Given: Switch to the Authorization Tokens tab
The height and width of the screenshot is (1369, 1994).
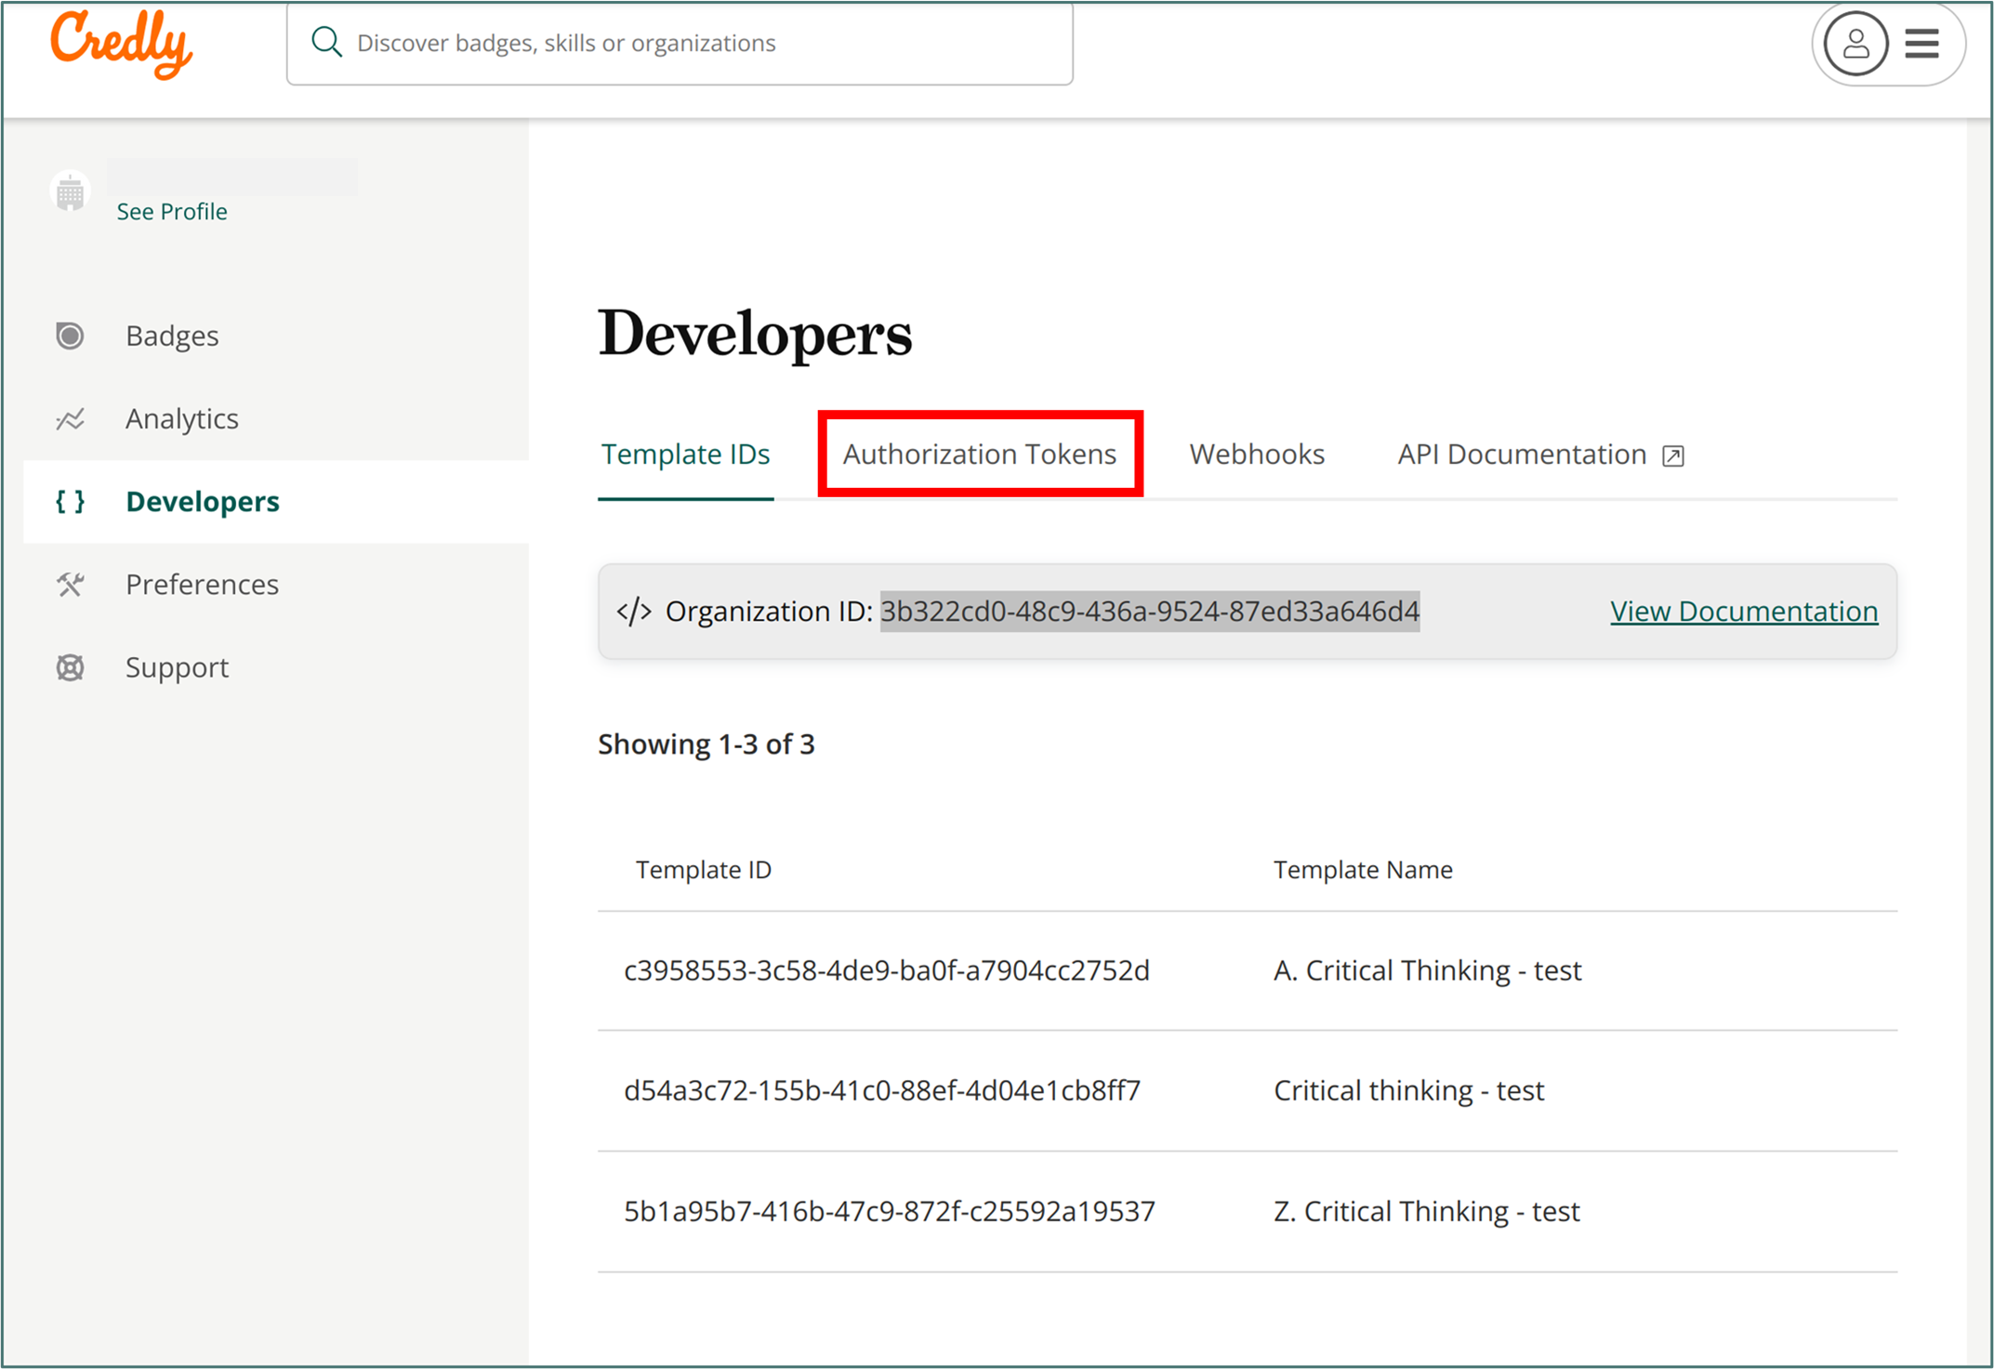Looking at the screenshot, I should pos(979,454).
